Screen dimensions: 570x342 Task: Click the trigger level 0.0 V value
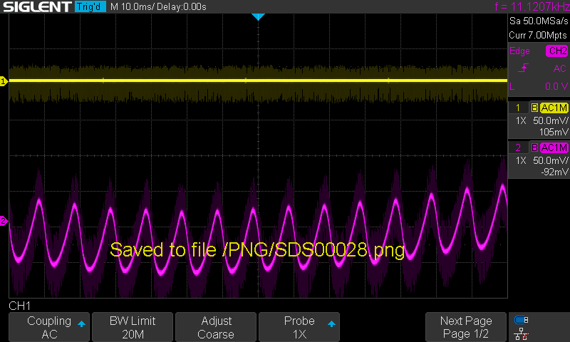556,86
